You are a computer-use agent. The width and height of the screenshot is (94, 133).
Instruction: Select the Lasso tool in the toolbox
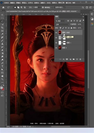coord(2,21)
